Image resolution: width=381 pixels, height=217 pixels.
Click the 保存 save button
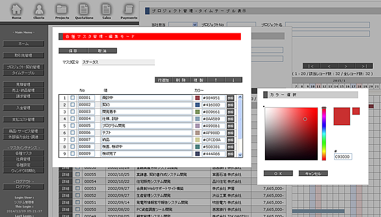[73, 51]
